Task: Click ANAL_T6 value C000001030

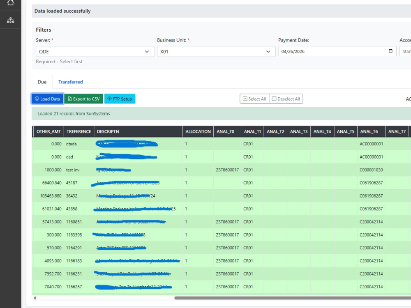Action: (371, 170)
